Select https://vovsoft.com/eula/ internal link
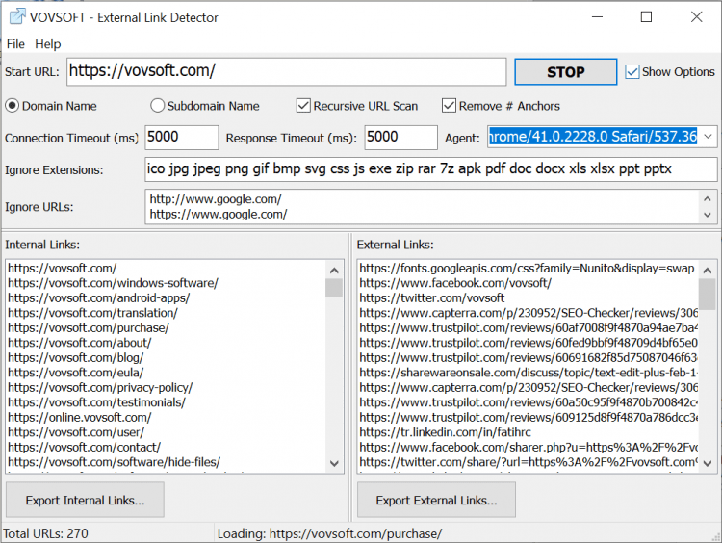722x543 pixels. (x=76, y=373)
